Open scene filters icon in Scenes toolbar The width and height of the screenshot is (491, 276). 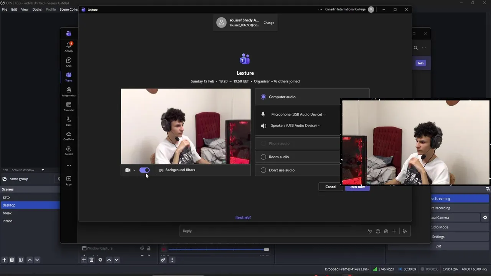pos(21,260)
